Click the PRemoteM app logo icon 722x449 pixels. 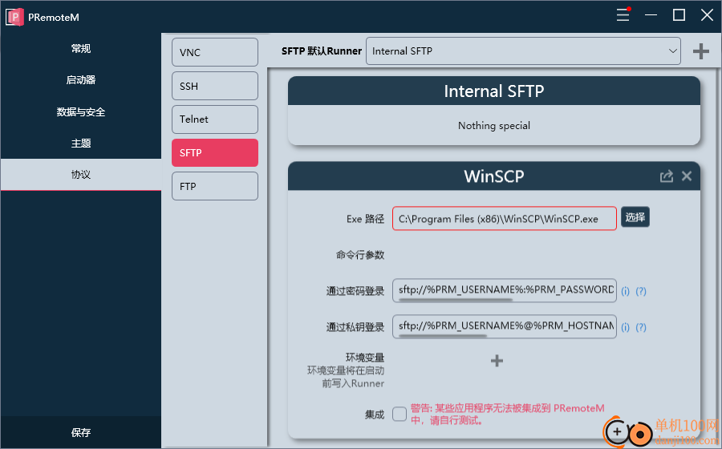(14, 17)
